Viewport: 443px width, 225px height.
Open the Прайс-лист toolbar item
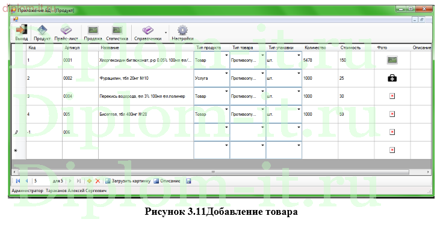tap(66, 33)
